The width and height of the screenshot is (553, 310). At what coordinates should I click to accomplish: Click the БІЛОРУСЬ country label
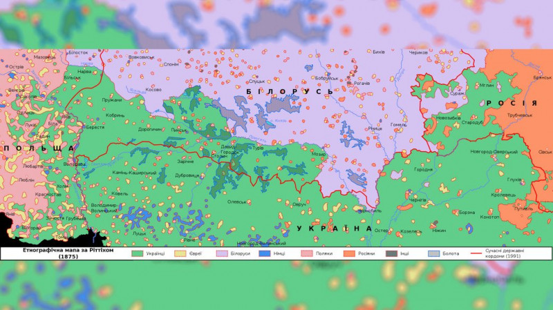[289, 91]
